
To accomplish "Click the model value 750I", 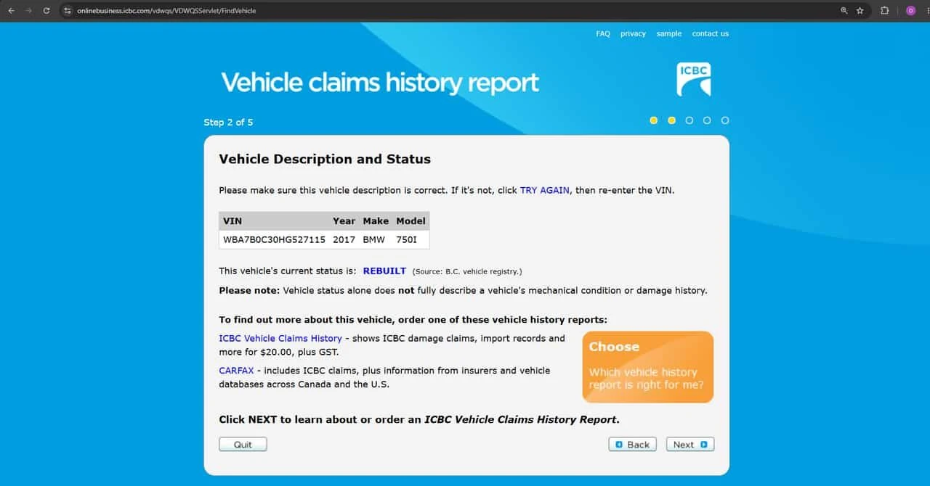I will click(408, 239).
